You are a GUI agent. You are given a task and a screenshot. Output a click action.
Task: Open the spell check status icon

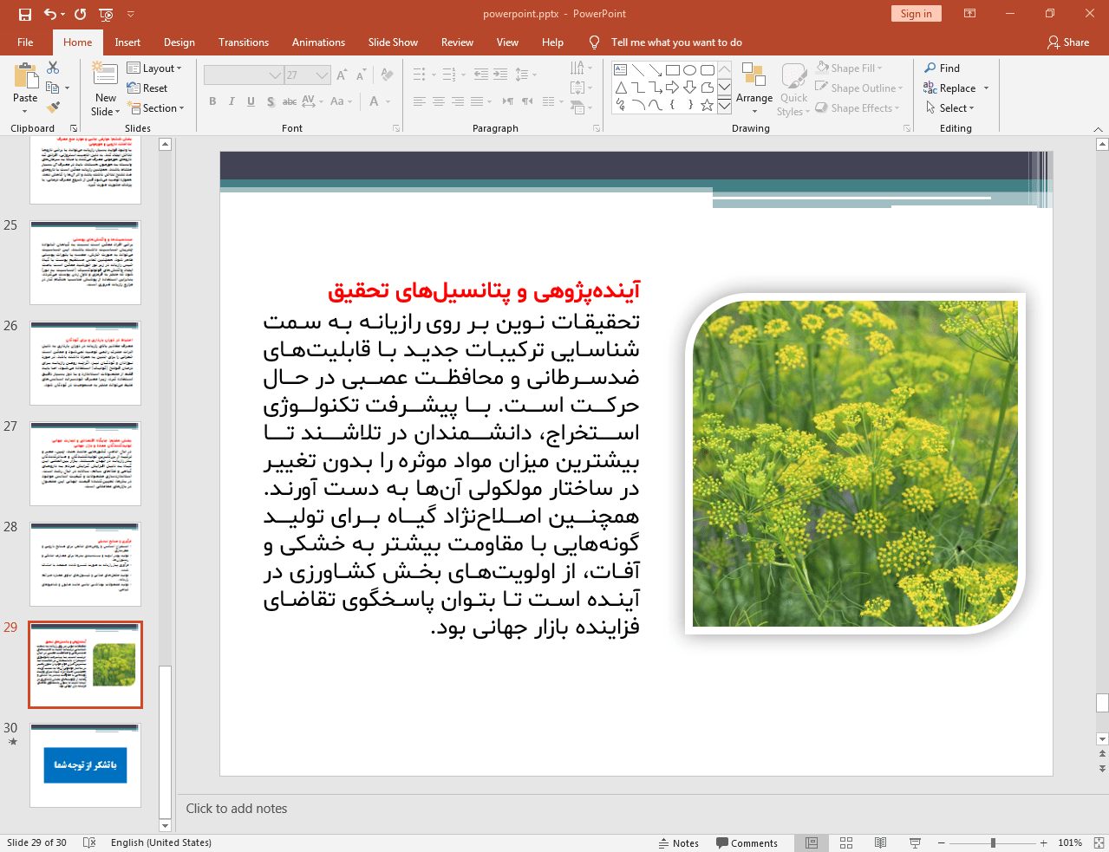(x=89, y=842)
